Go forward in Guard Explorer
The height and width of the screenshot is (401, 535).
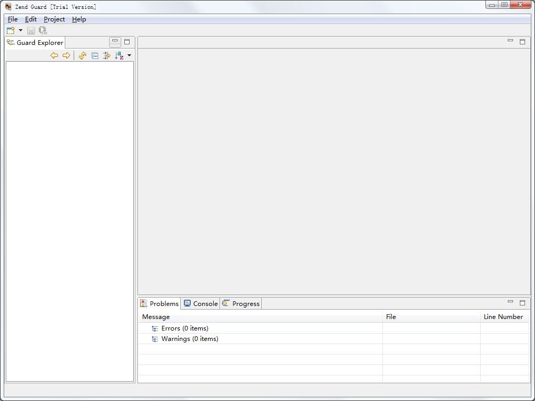[x=66, y=55]
